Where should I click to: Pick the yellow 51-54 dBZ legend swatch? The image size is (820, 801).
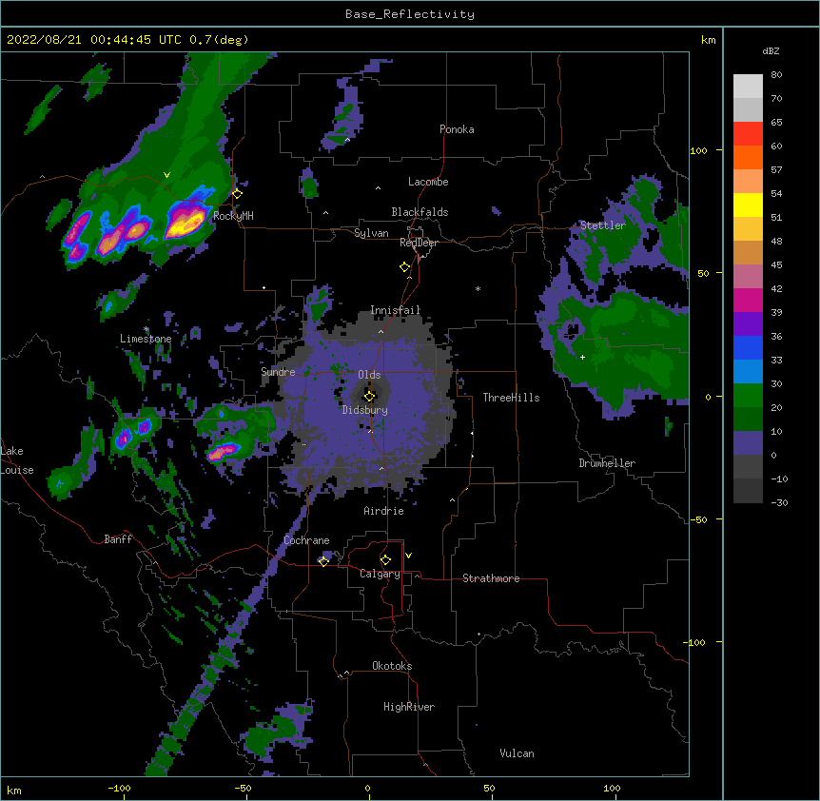pyautogui.click(x=748, y=205)
